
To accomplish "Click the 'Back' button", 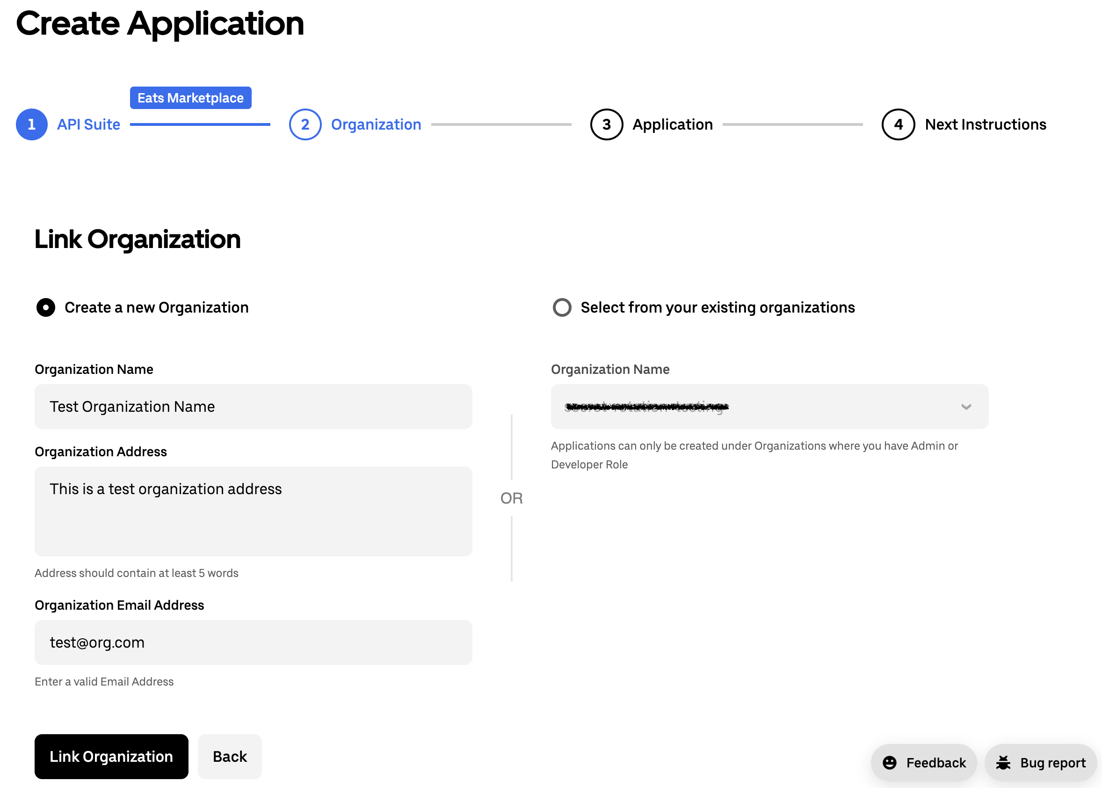I will (228, 756).
